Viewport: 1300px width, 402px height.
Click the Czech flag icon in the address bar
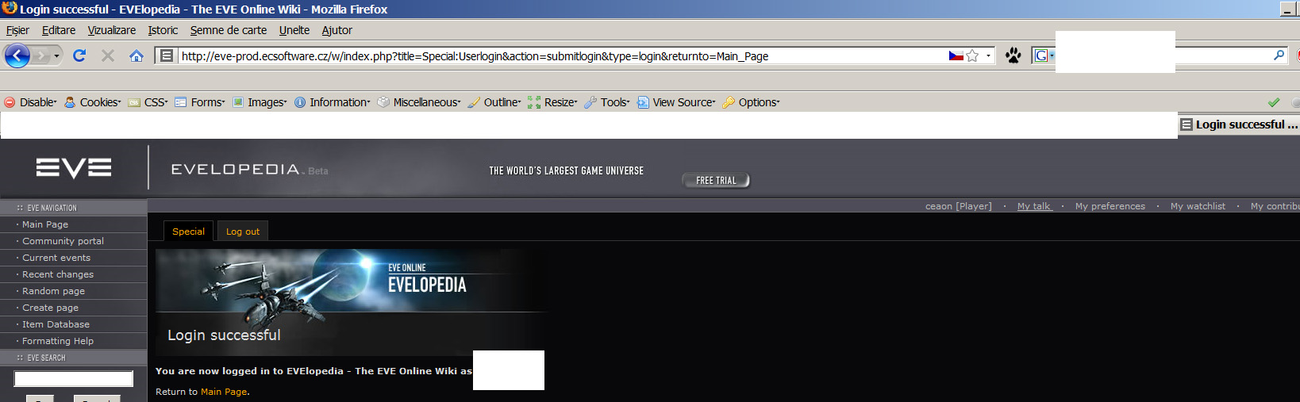click(956, 56)
